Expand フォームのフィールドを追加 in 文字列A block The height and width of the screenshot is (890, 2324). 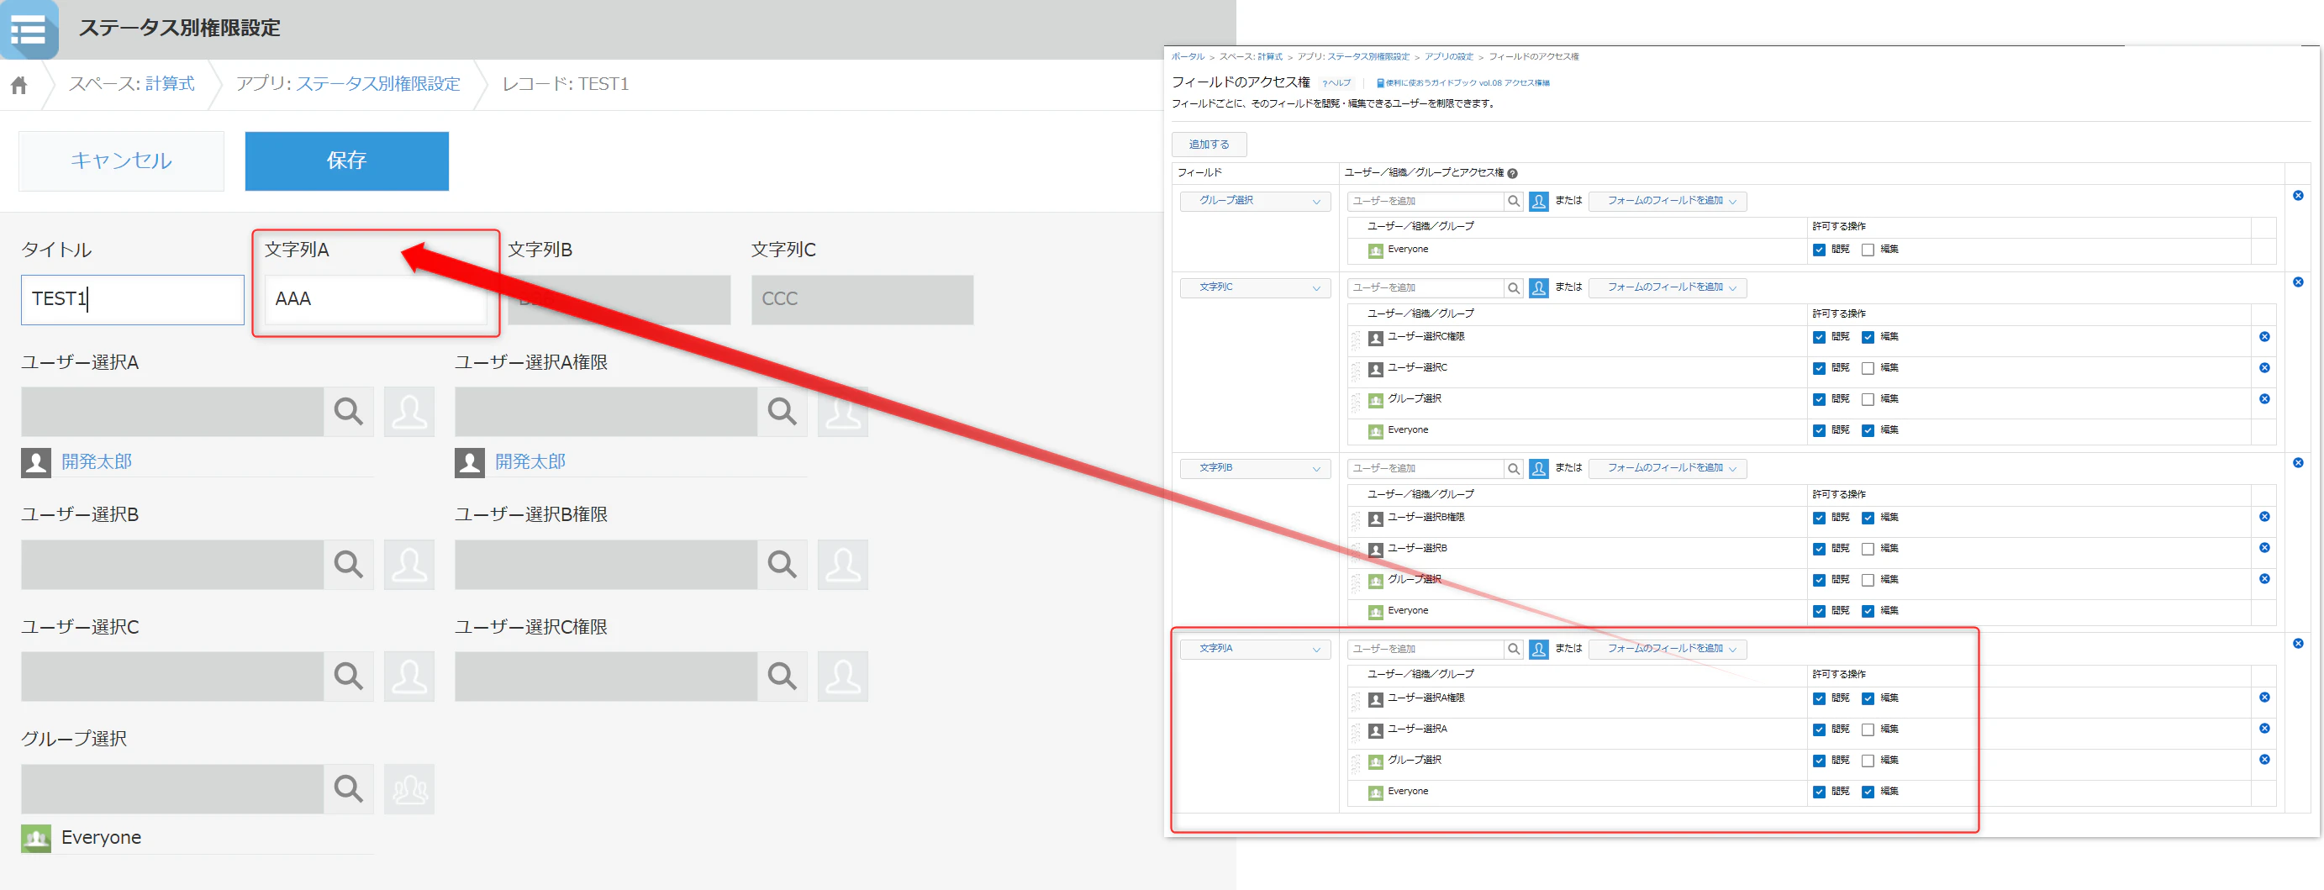(1668, 650)
